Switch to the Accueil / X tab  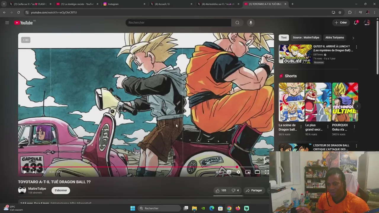171,4
